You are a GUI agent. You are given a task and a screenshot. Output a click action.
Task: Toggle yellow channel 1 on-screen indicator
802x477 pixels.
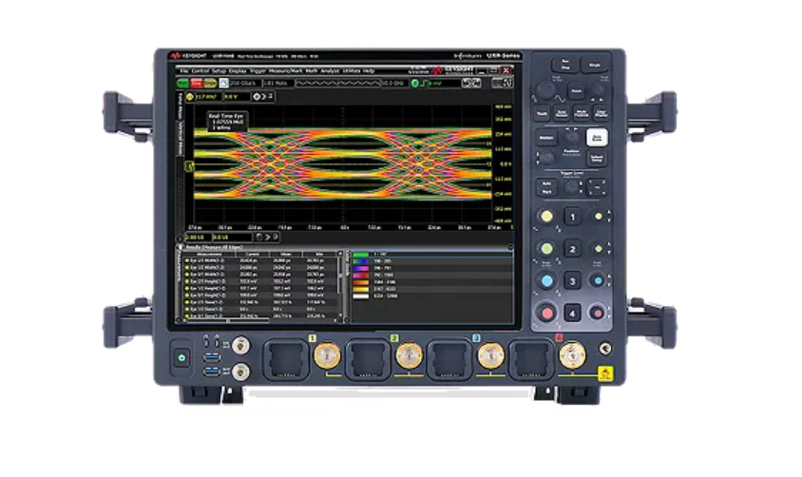click(190, 97)
